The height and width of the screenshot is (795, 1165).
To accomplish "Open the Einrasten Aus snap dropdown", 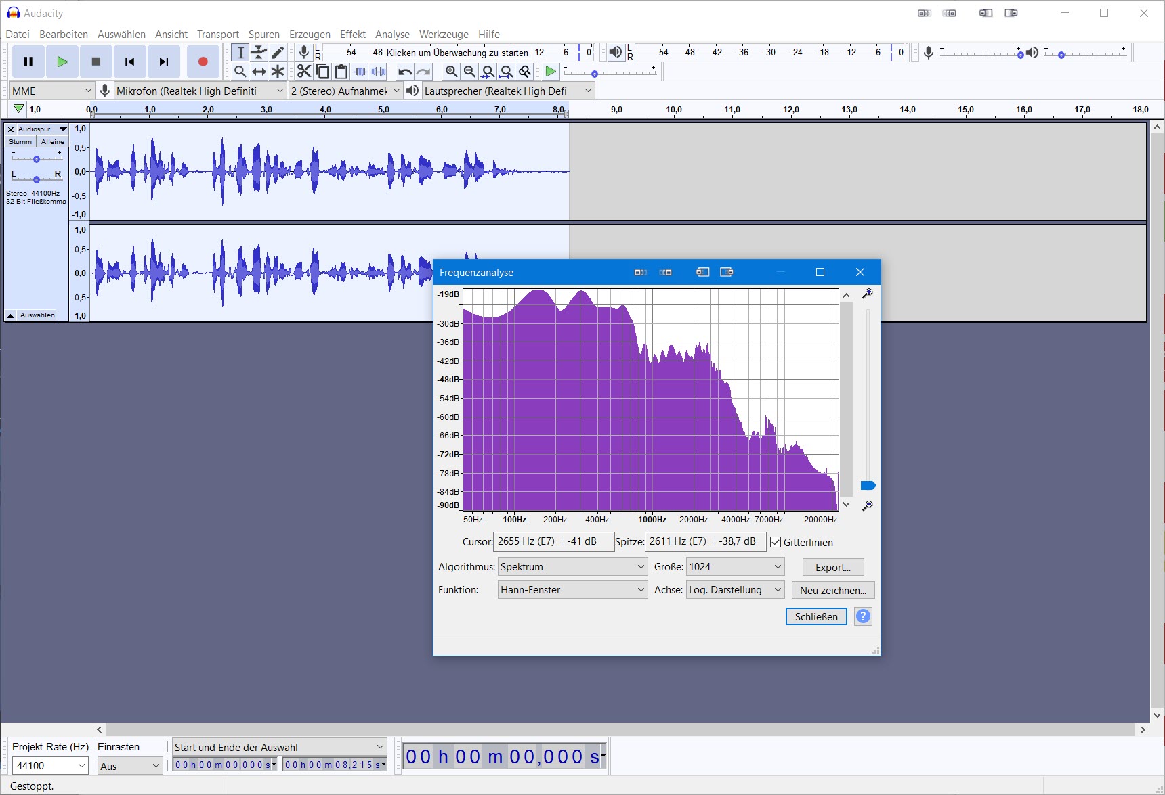I will pos(130,765).
